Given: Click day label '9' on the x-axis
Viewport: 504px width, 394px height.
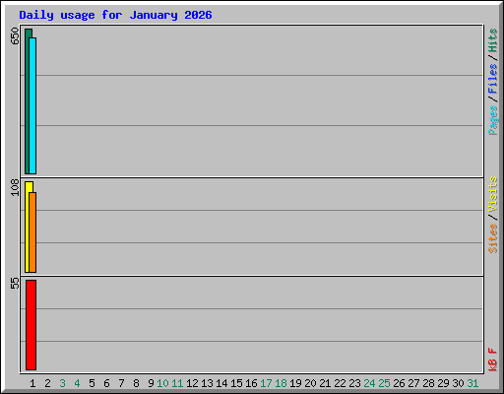Looking at the screenshot, I should [x=151, y=383].
